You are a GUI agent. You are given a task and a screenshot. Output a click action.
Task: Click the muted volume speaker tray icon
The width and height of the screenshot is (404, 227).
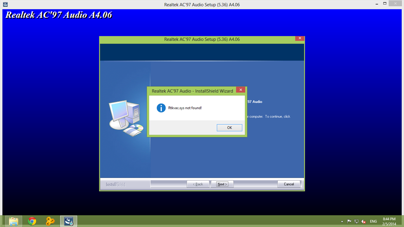[x=363, y=221]
